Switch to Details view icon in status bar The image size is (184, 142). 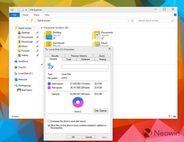tap(170, 116)
